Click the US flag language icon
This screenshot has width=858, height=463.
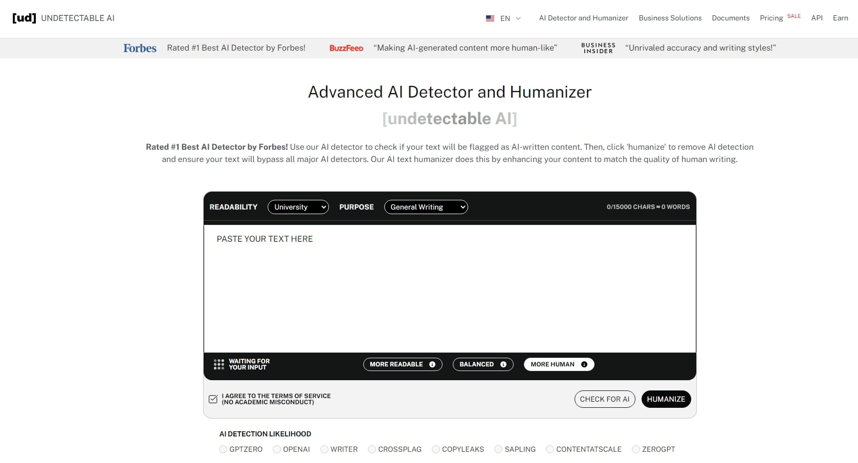tap(490, 18)
